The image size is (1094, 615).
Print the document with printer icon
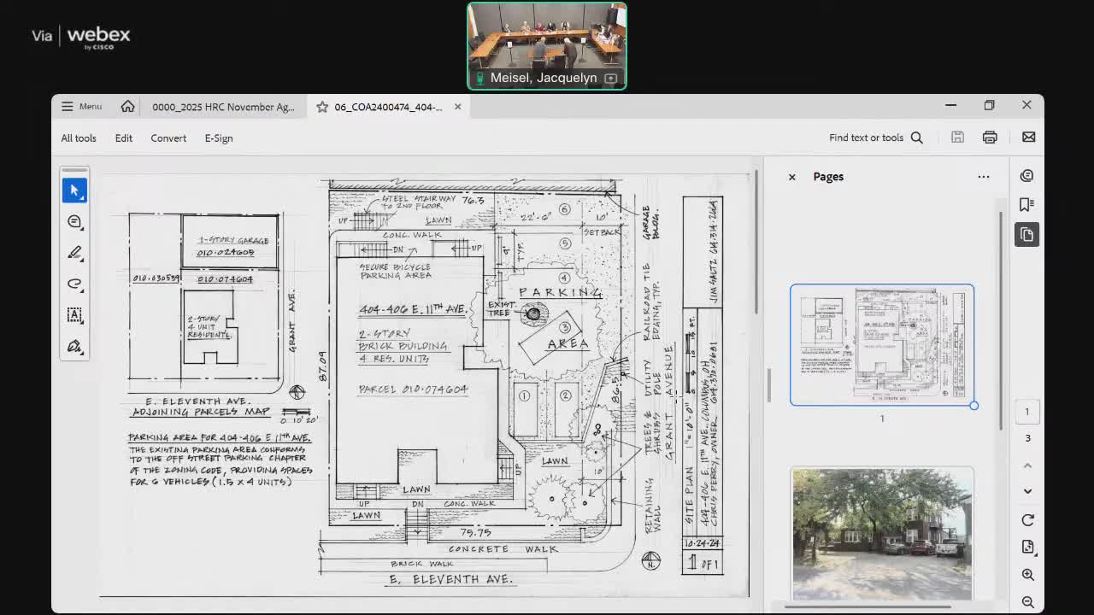click(990, 138)
